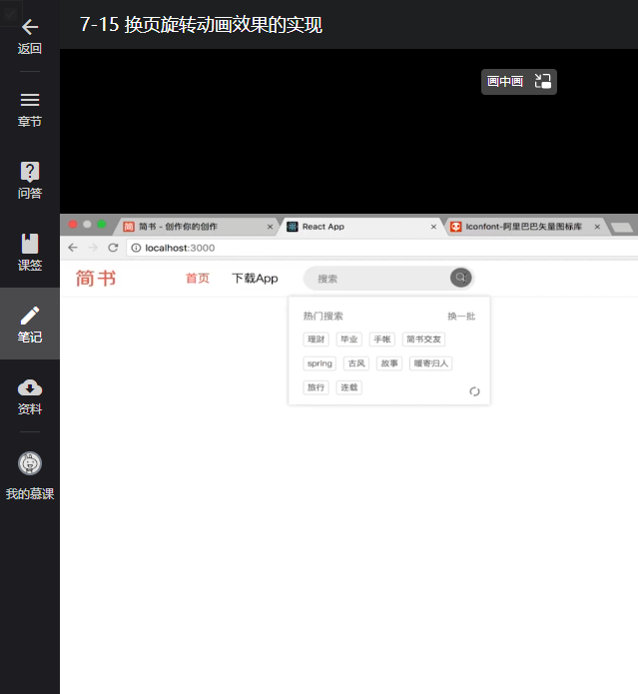Open the 下载App nav link
638x694 pixels.
(255, 279)
